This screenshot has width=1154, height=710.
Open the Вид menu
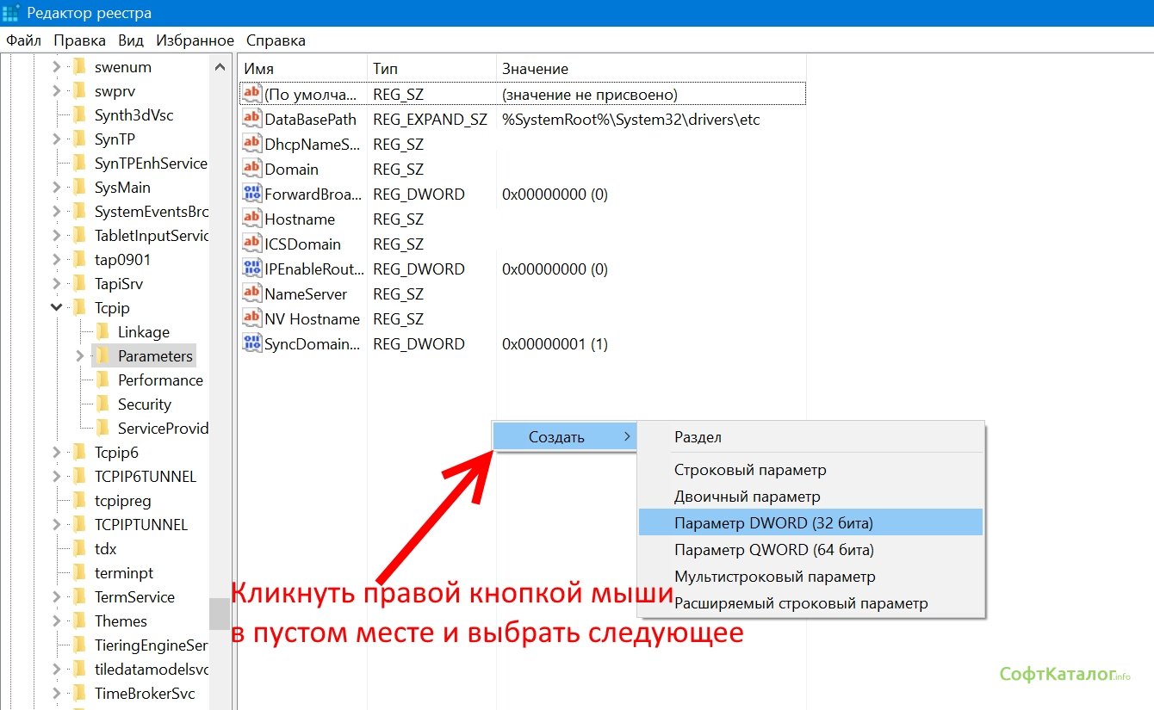131,40
